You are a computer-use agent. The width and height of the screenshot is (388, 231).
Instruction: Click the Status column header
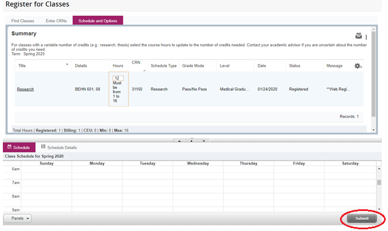click(294, 66)
